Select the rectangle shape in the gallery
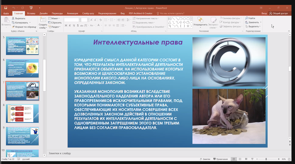This screenshot has width=295, height=164. (x=181, y=19)
